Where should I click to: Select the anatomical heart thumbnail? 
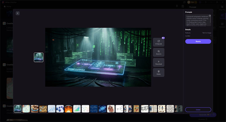coord(111,109)
